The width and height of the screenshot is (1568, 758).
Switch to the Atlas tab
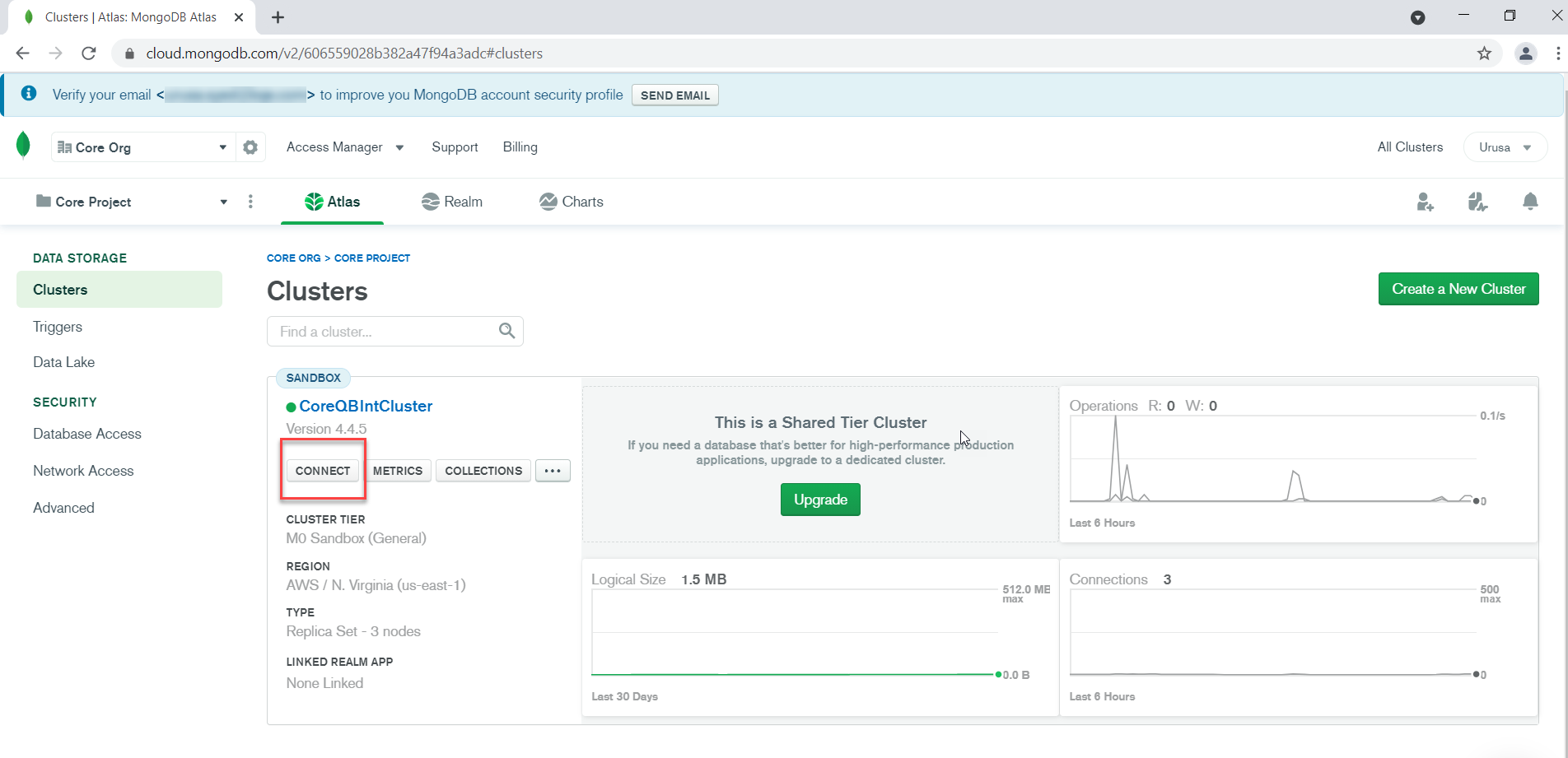tap(332, 202)
